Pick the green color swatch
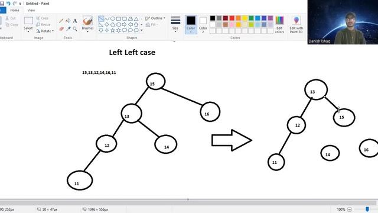The image size is (378, 213). click(251, 18)
